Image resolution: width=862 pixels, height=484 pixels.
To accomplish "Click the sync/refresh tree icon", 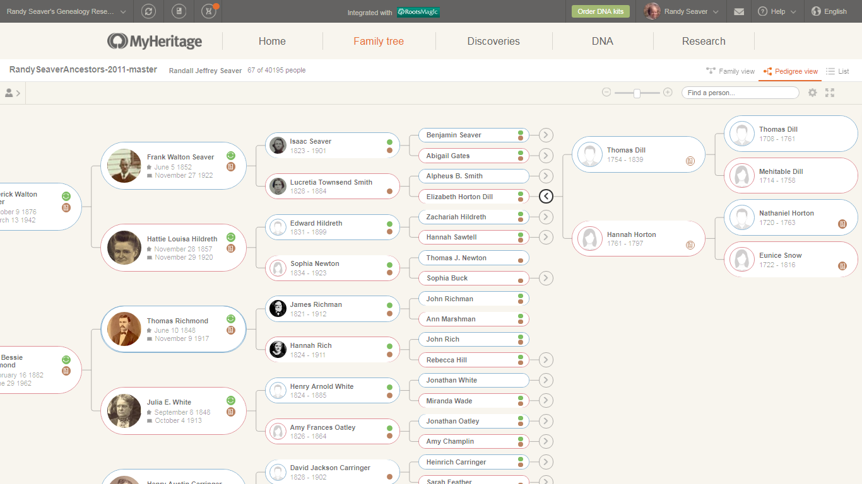I will point(148,11).
